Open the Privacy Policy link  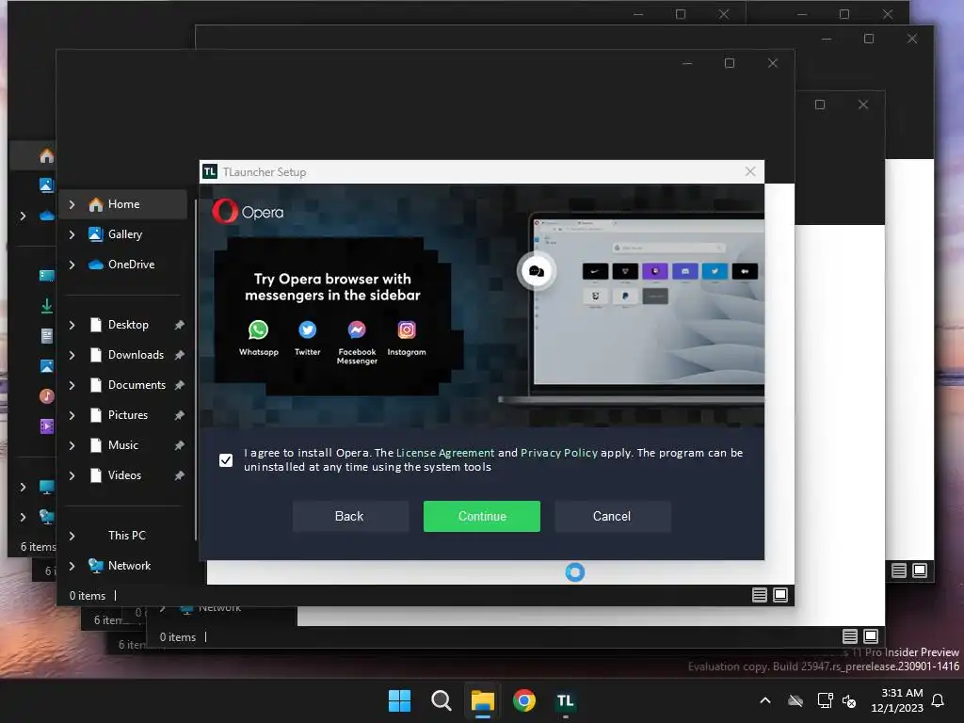(559, 453)
